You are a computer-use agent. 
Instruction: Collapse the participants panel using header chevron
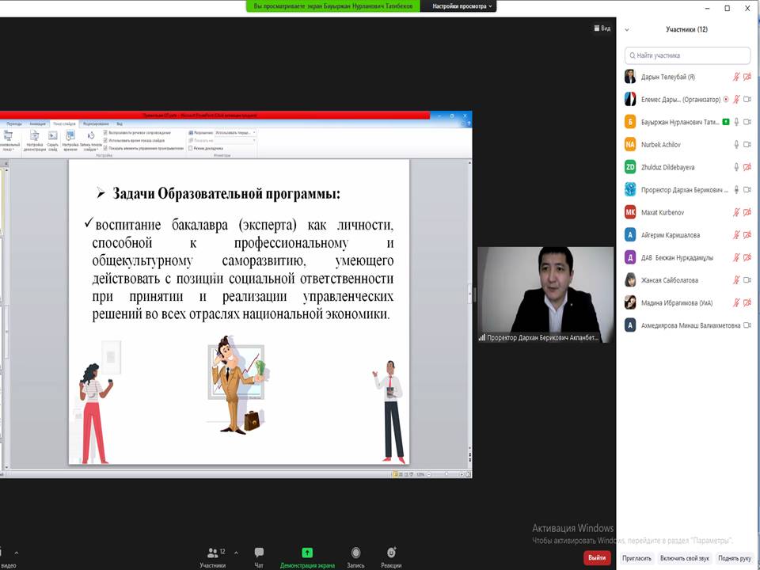tap(627, 29)
